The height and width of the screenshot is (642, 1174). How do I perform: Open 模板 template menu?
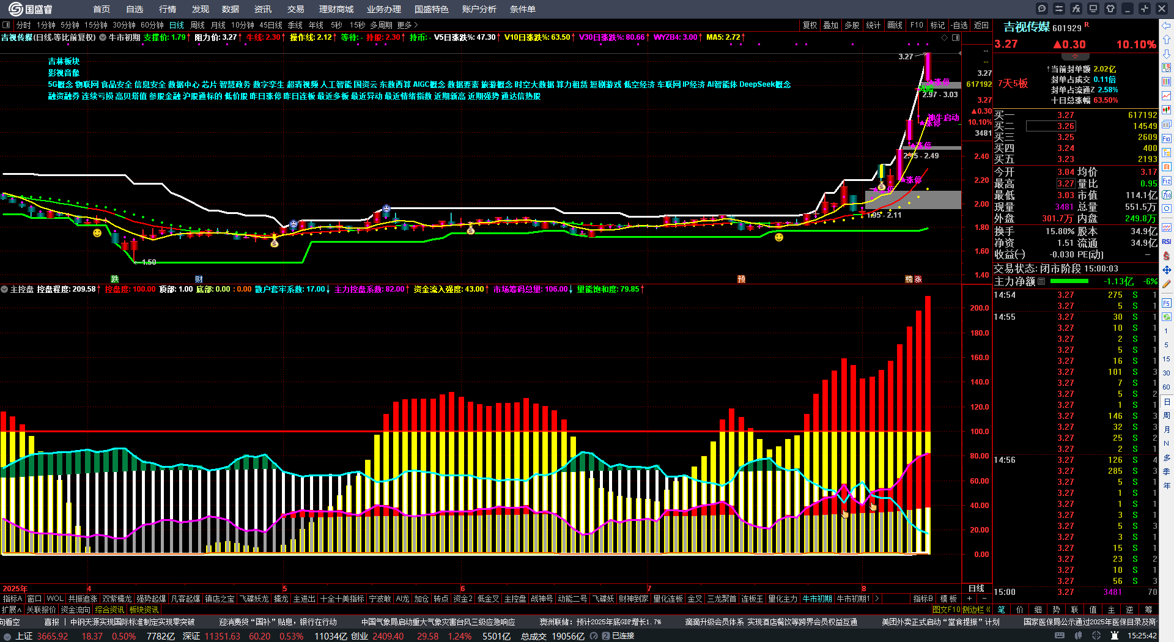click(x=948, y=599)
